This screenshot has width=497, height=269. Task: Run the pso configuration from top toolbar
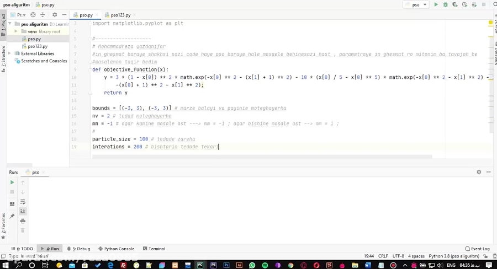436,4
